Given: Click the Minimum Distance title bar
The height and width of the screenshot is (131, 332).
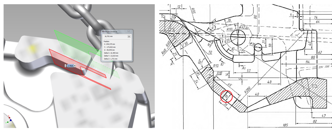Looking at the screenshot, I should coord(112,31).
